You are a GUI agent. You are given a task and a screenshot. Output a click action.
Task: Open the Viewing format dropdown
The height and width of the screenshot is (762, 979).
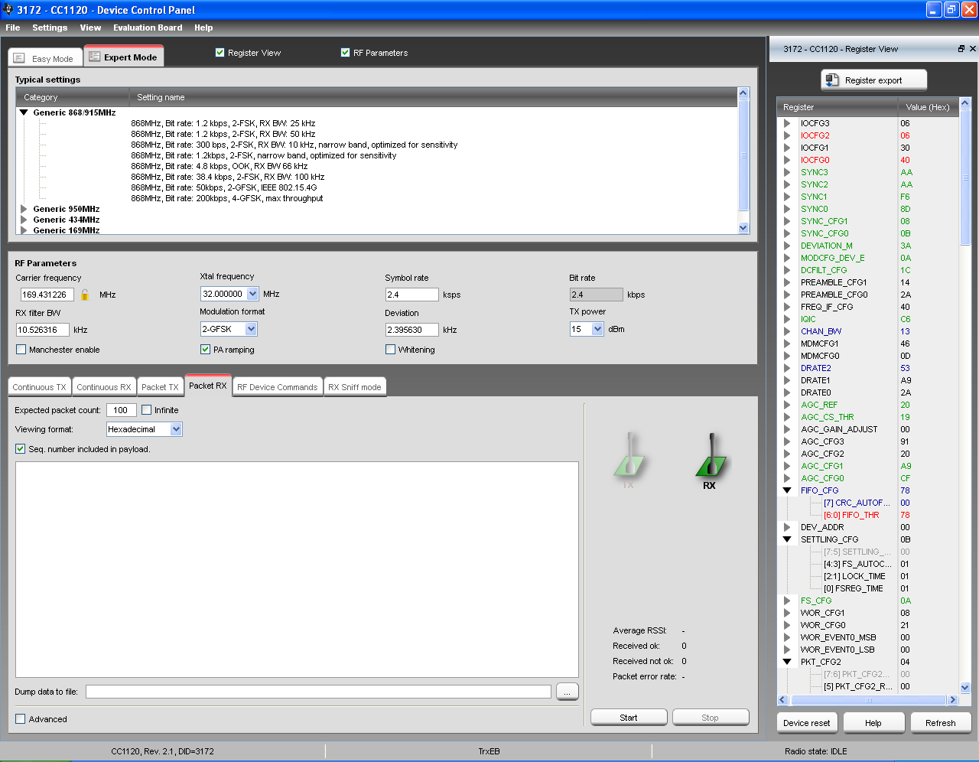(177, 429)
